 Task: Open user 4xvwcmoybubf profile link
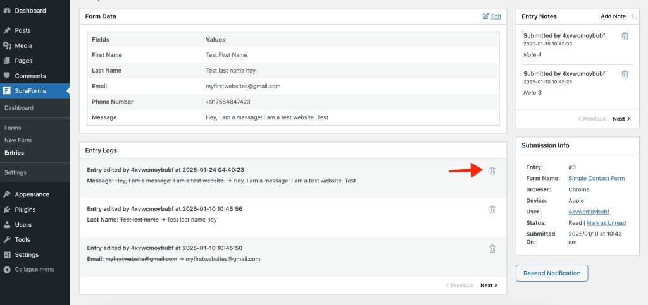(589, 212)
